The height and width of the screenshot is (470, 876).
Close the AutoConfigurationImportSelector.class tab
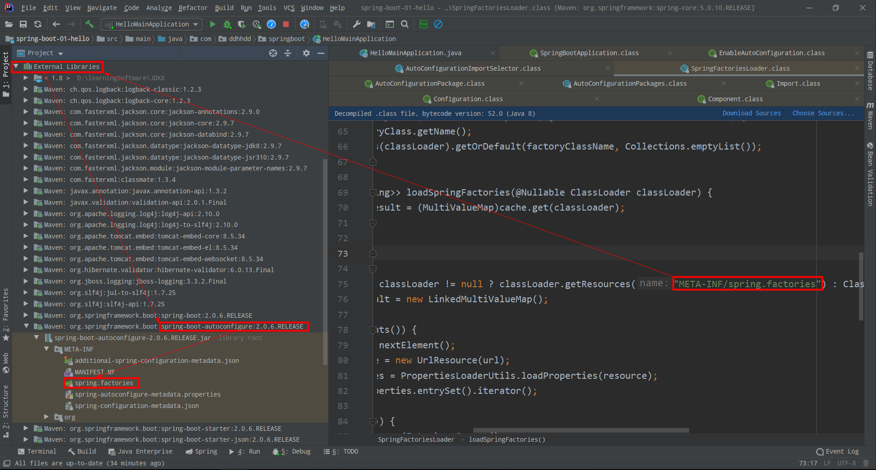click(608, 68)
